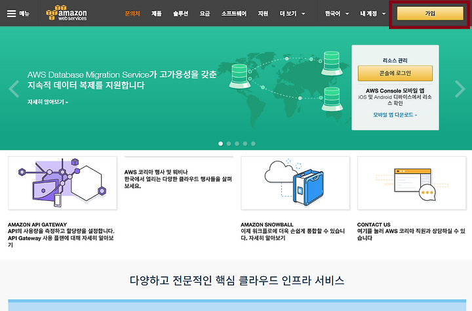
Task: Click the AWS Console 모바일 앱 text
Action: pyautogui.click(x=395, y=91)
